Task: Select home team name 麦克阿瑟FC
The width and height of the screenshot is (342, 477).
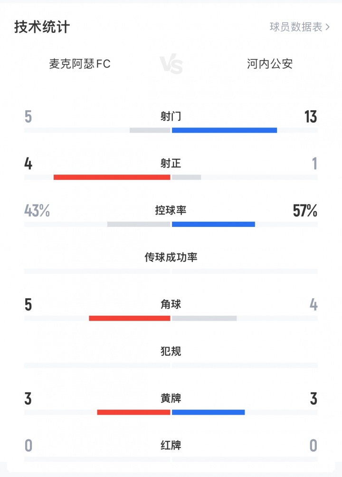Action: coord(80,64)
